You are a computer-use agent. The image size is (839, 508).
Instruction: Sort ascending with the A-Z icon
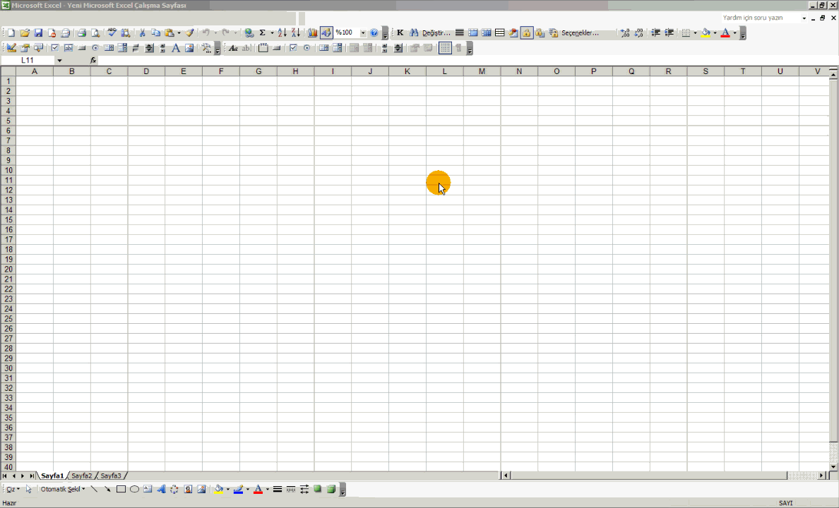(282, 33)
